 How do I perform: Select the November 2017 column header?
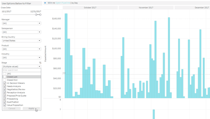146,8
